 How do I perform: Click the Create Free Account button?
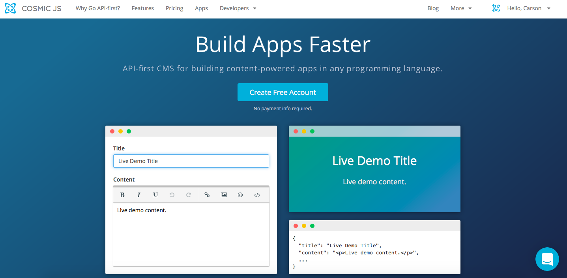283,92
